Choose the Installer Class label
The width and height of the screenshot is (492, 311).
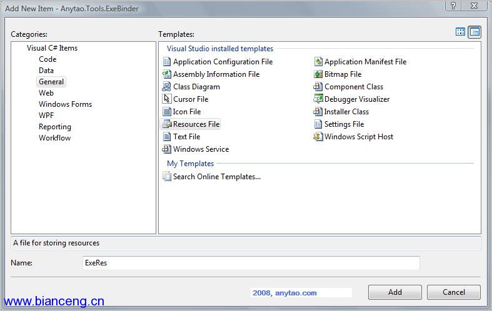click(346, 112)
